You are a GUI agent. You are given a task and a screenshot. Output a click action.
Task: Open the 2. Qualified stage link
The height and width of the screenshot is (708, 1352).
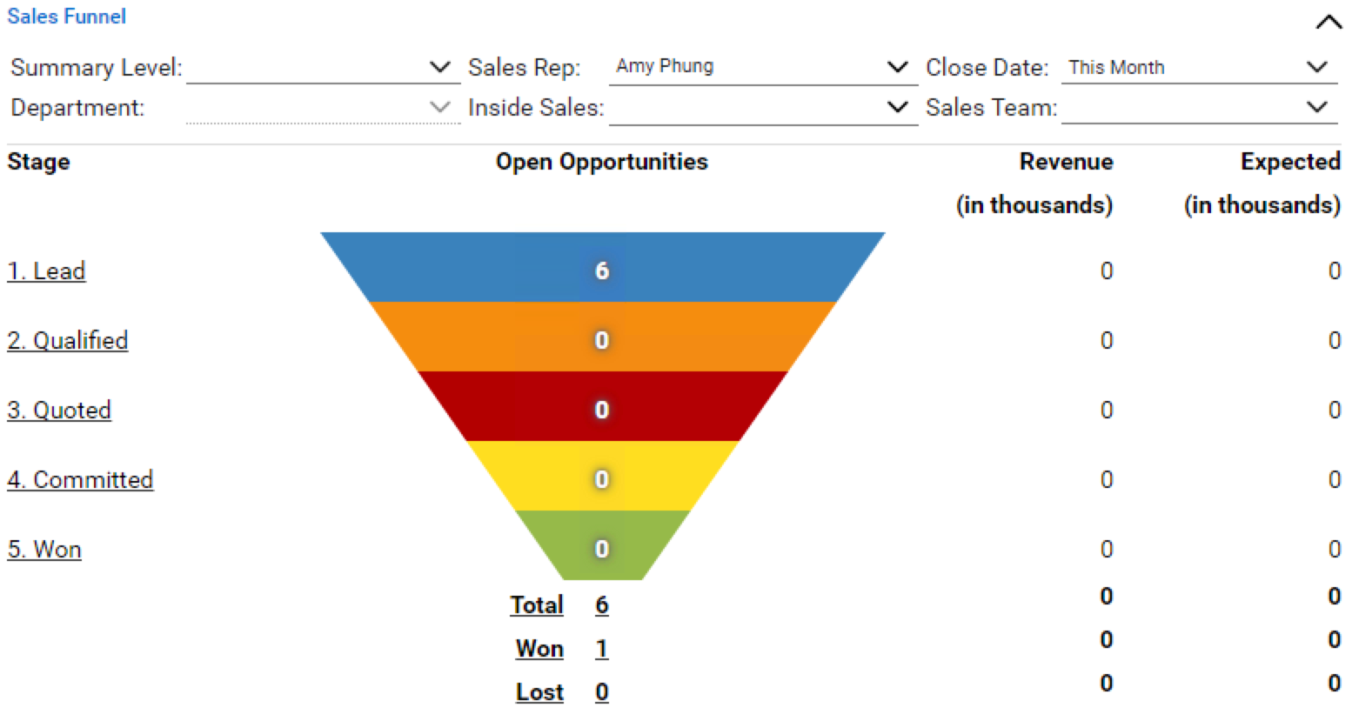[x=68, y=341]
